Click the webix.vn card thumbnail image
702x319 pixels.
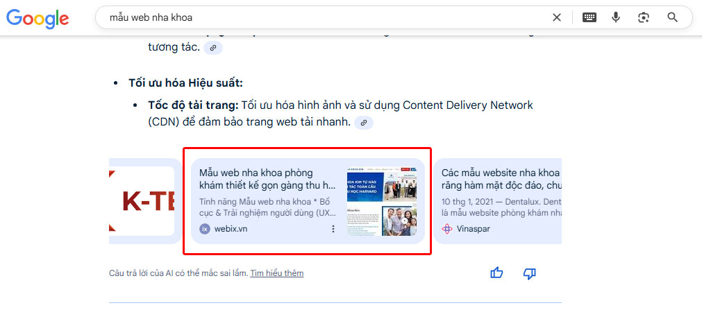point(382,201)
